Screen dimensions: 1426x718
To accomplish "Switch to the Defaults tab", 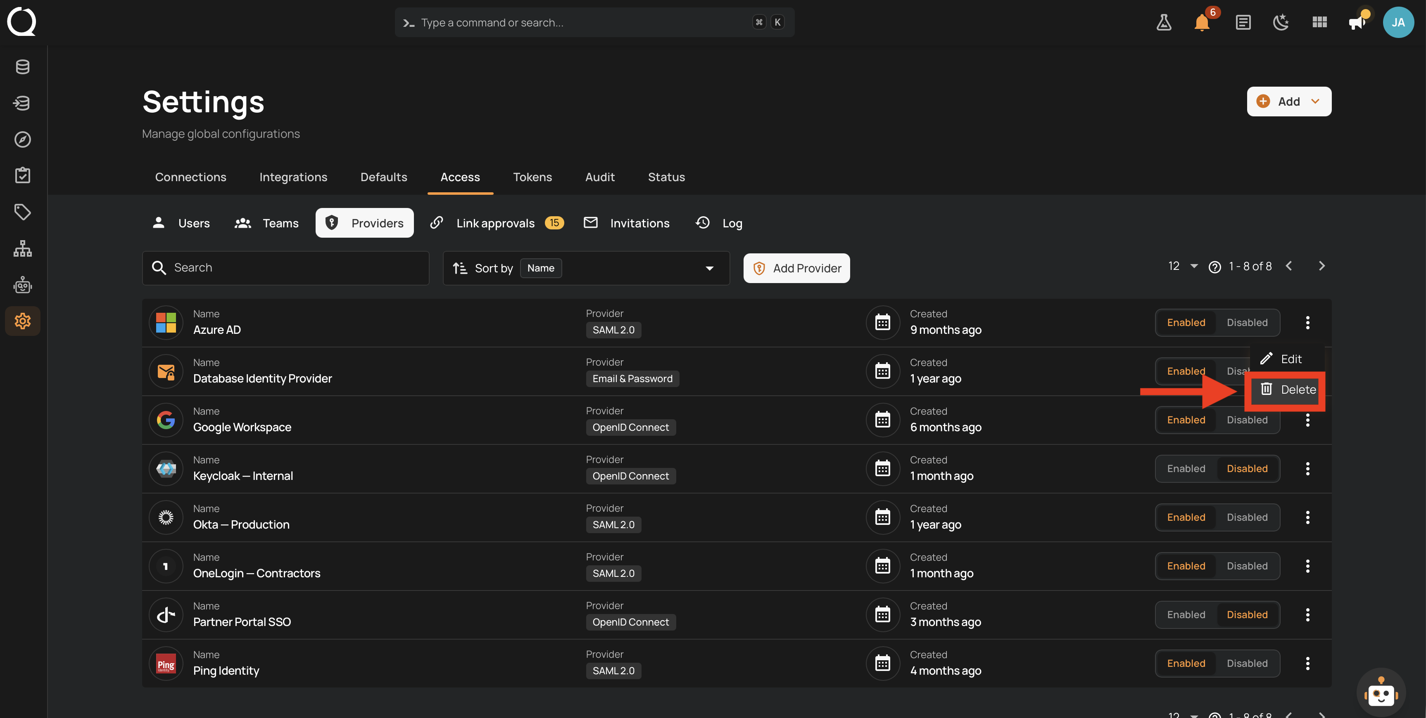I will coord(384,177).
